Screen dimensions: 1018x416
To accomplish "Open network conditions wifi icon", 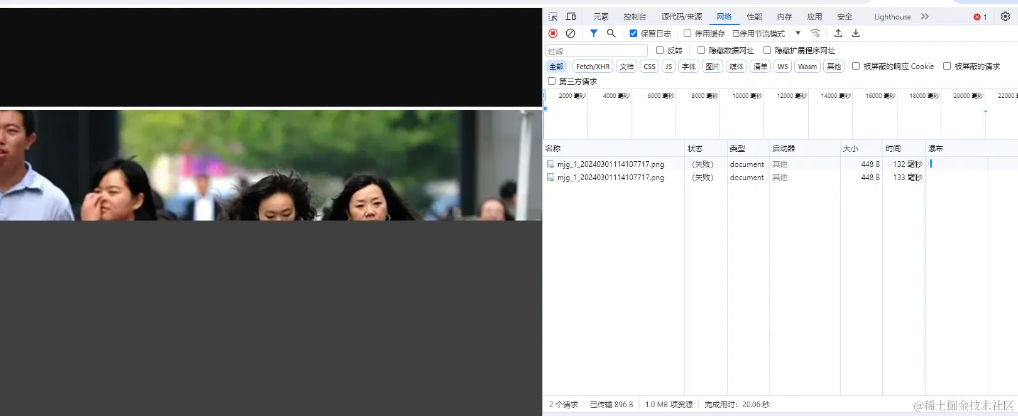I will point(816,33).
